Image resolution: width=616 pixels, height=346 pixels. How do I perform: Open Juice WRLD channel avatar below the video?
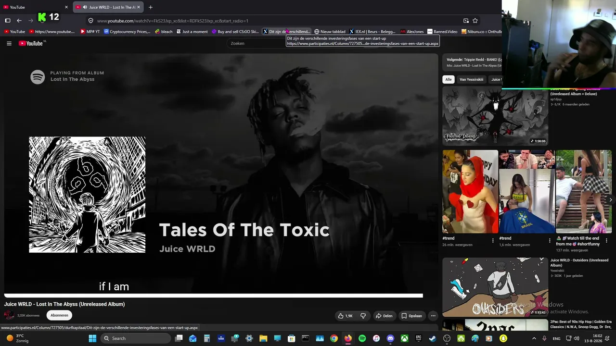tap(9, 315)
